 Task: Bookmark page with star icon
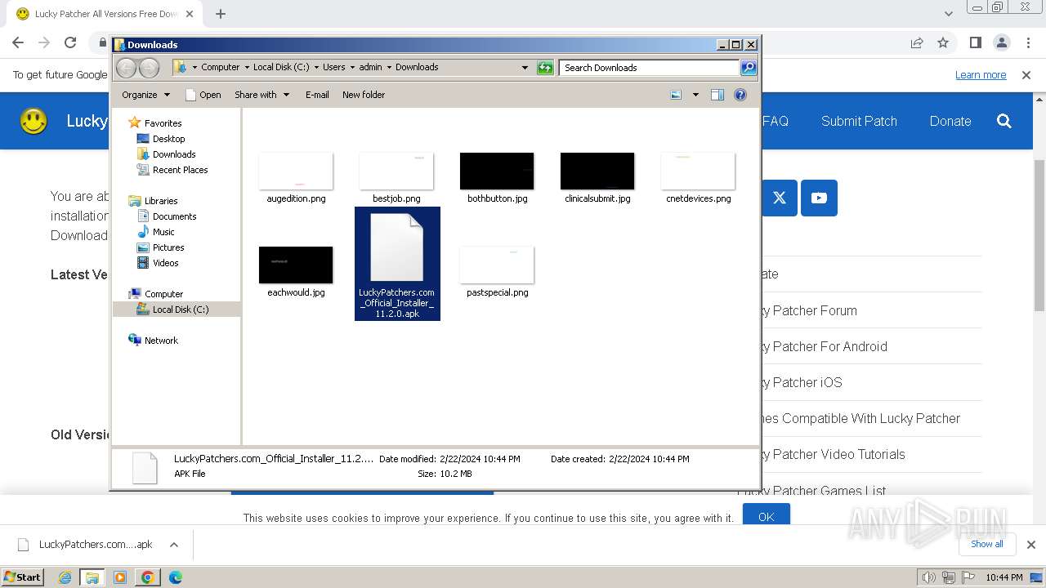[943, 43]
